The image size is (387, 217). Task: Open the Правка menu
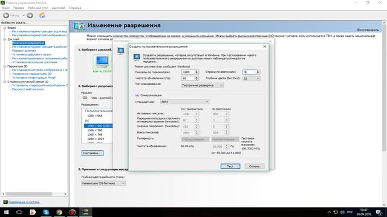(19, 8)
